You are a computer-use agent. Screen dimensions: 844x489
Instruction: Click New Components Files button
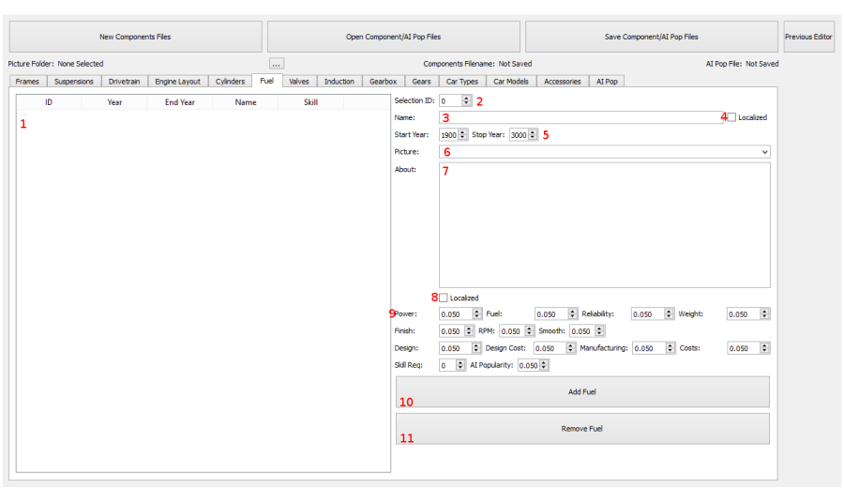coord(135,37)
